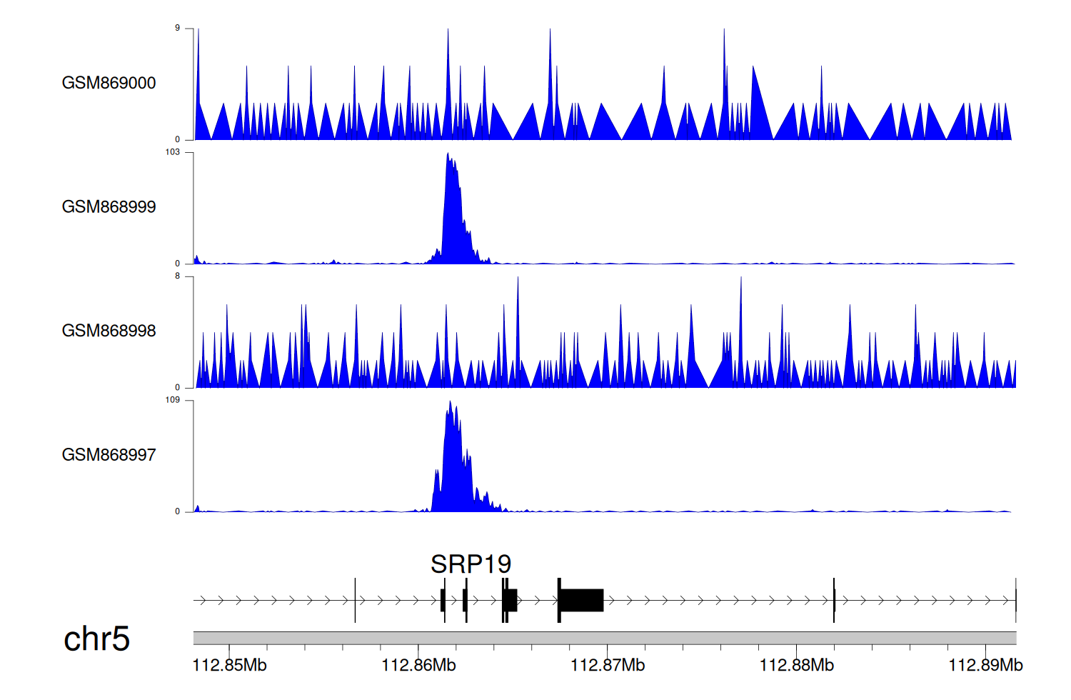
Task: Click the 112.86Mb axis label
Action: pos(418,666)
